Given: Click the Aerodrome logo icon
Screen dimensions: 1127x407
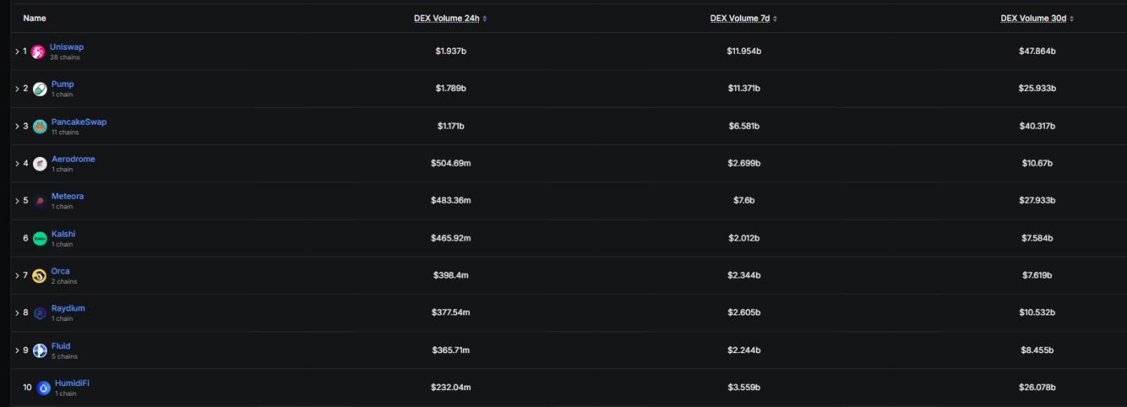Looking at the screenshot, I should [x=39, y=163].
